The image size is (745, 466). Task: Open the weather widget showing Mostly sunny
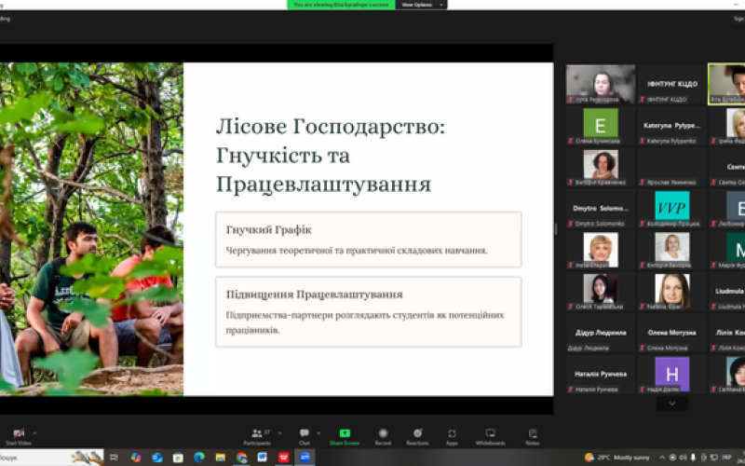click(616, 458)
